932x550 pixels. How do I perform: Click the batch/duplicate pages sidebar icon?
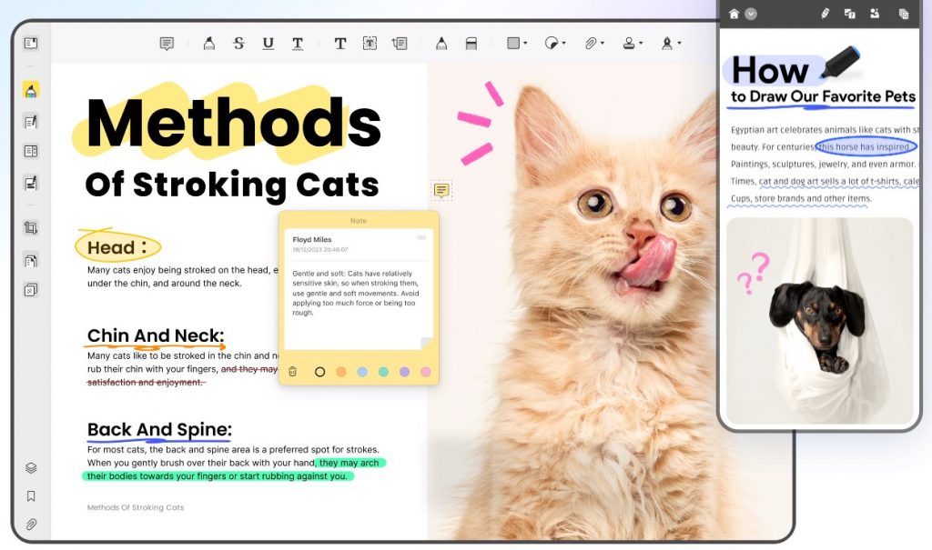point(31,290)
